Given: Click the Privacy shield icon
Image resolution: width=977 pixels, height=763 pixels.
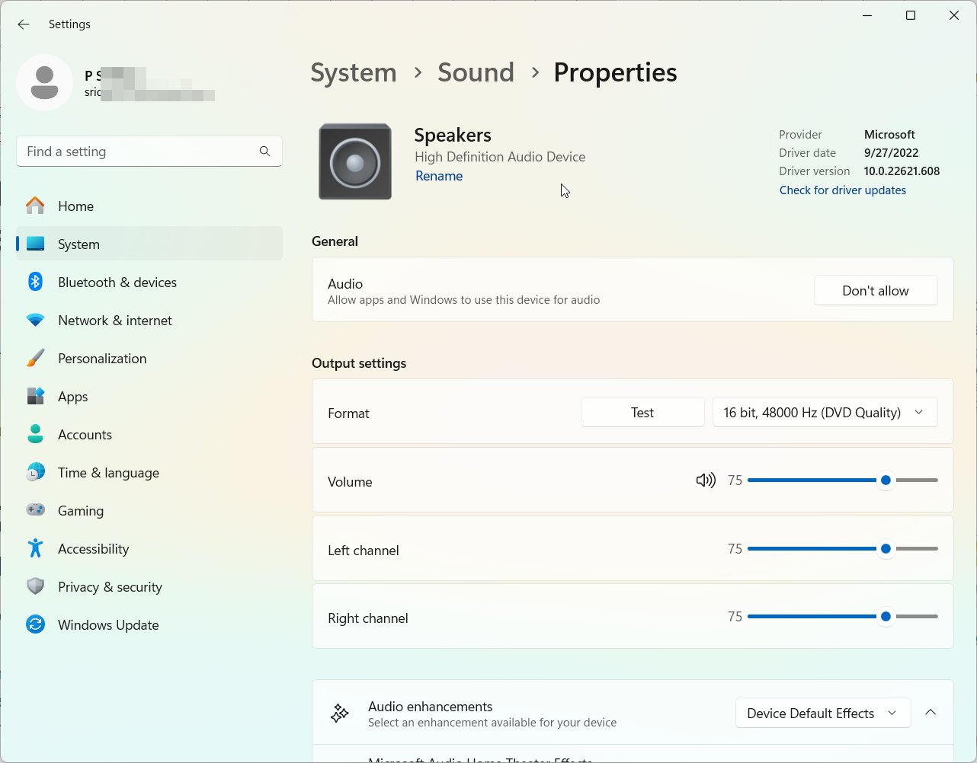Looking at the screenshot, I should click(35, 586).
